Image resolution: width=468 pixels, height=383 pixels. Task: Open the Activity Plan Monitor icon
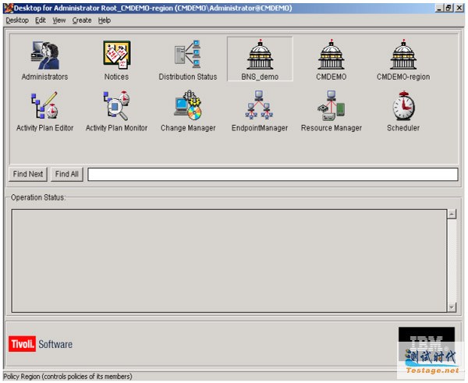tap(116, 107)
